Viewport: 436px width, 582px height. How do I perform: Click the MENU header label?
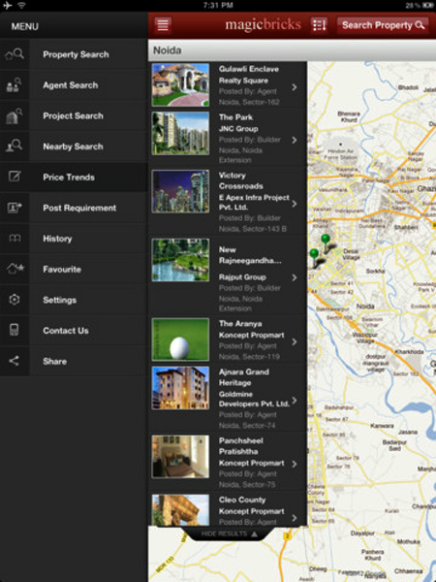[25, 26]
